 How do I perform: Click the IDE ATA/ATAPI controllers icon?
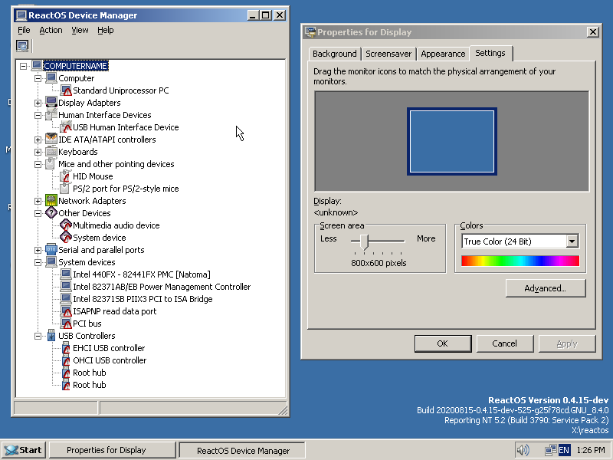tap(51, 140)
